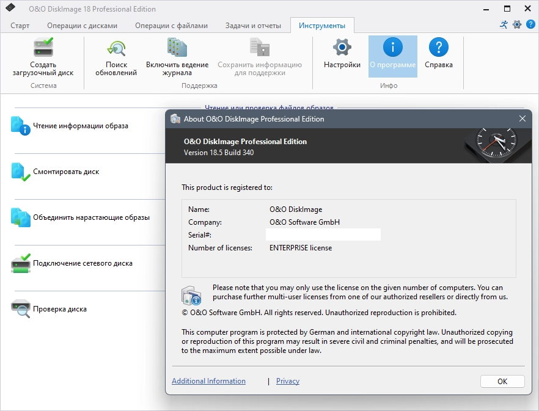Select Объединить нарастающие образы text
Viewport: 539px width, 411px height.
pyautogui.click(x=92, y=217)
